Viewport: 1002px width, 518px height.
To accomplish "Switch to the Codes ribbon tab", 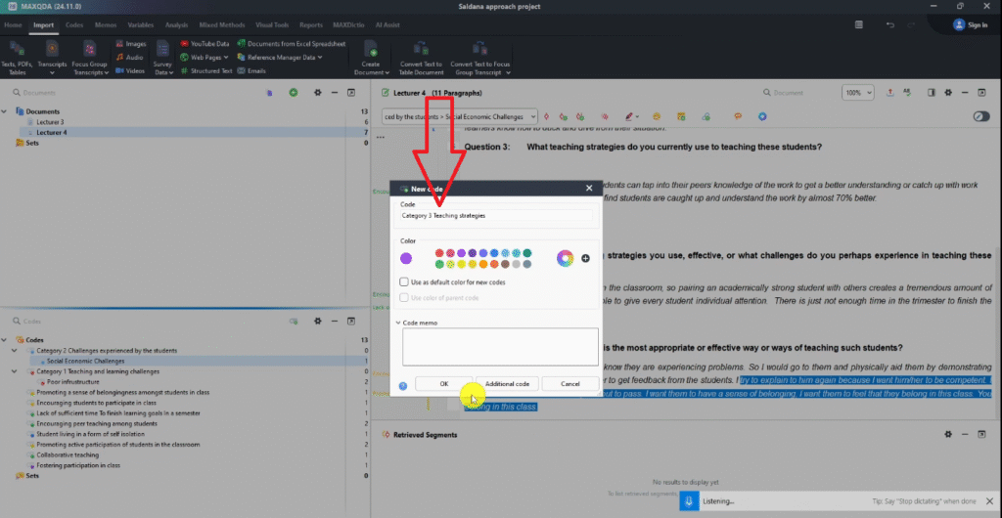I will click(x=73, y=25).
